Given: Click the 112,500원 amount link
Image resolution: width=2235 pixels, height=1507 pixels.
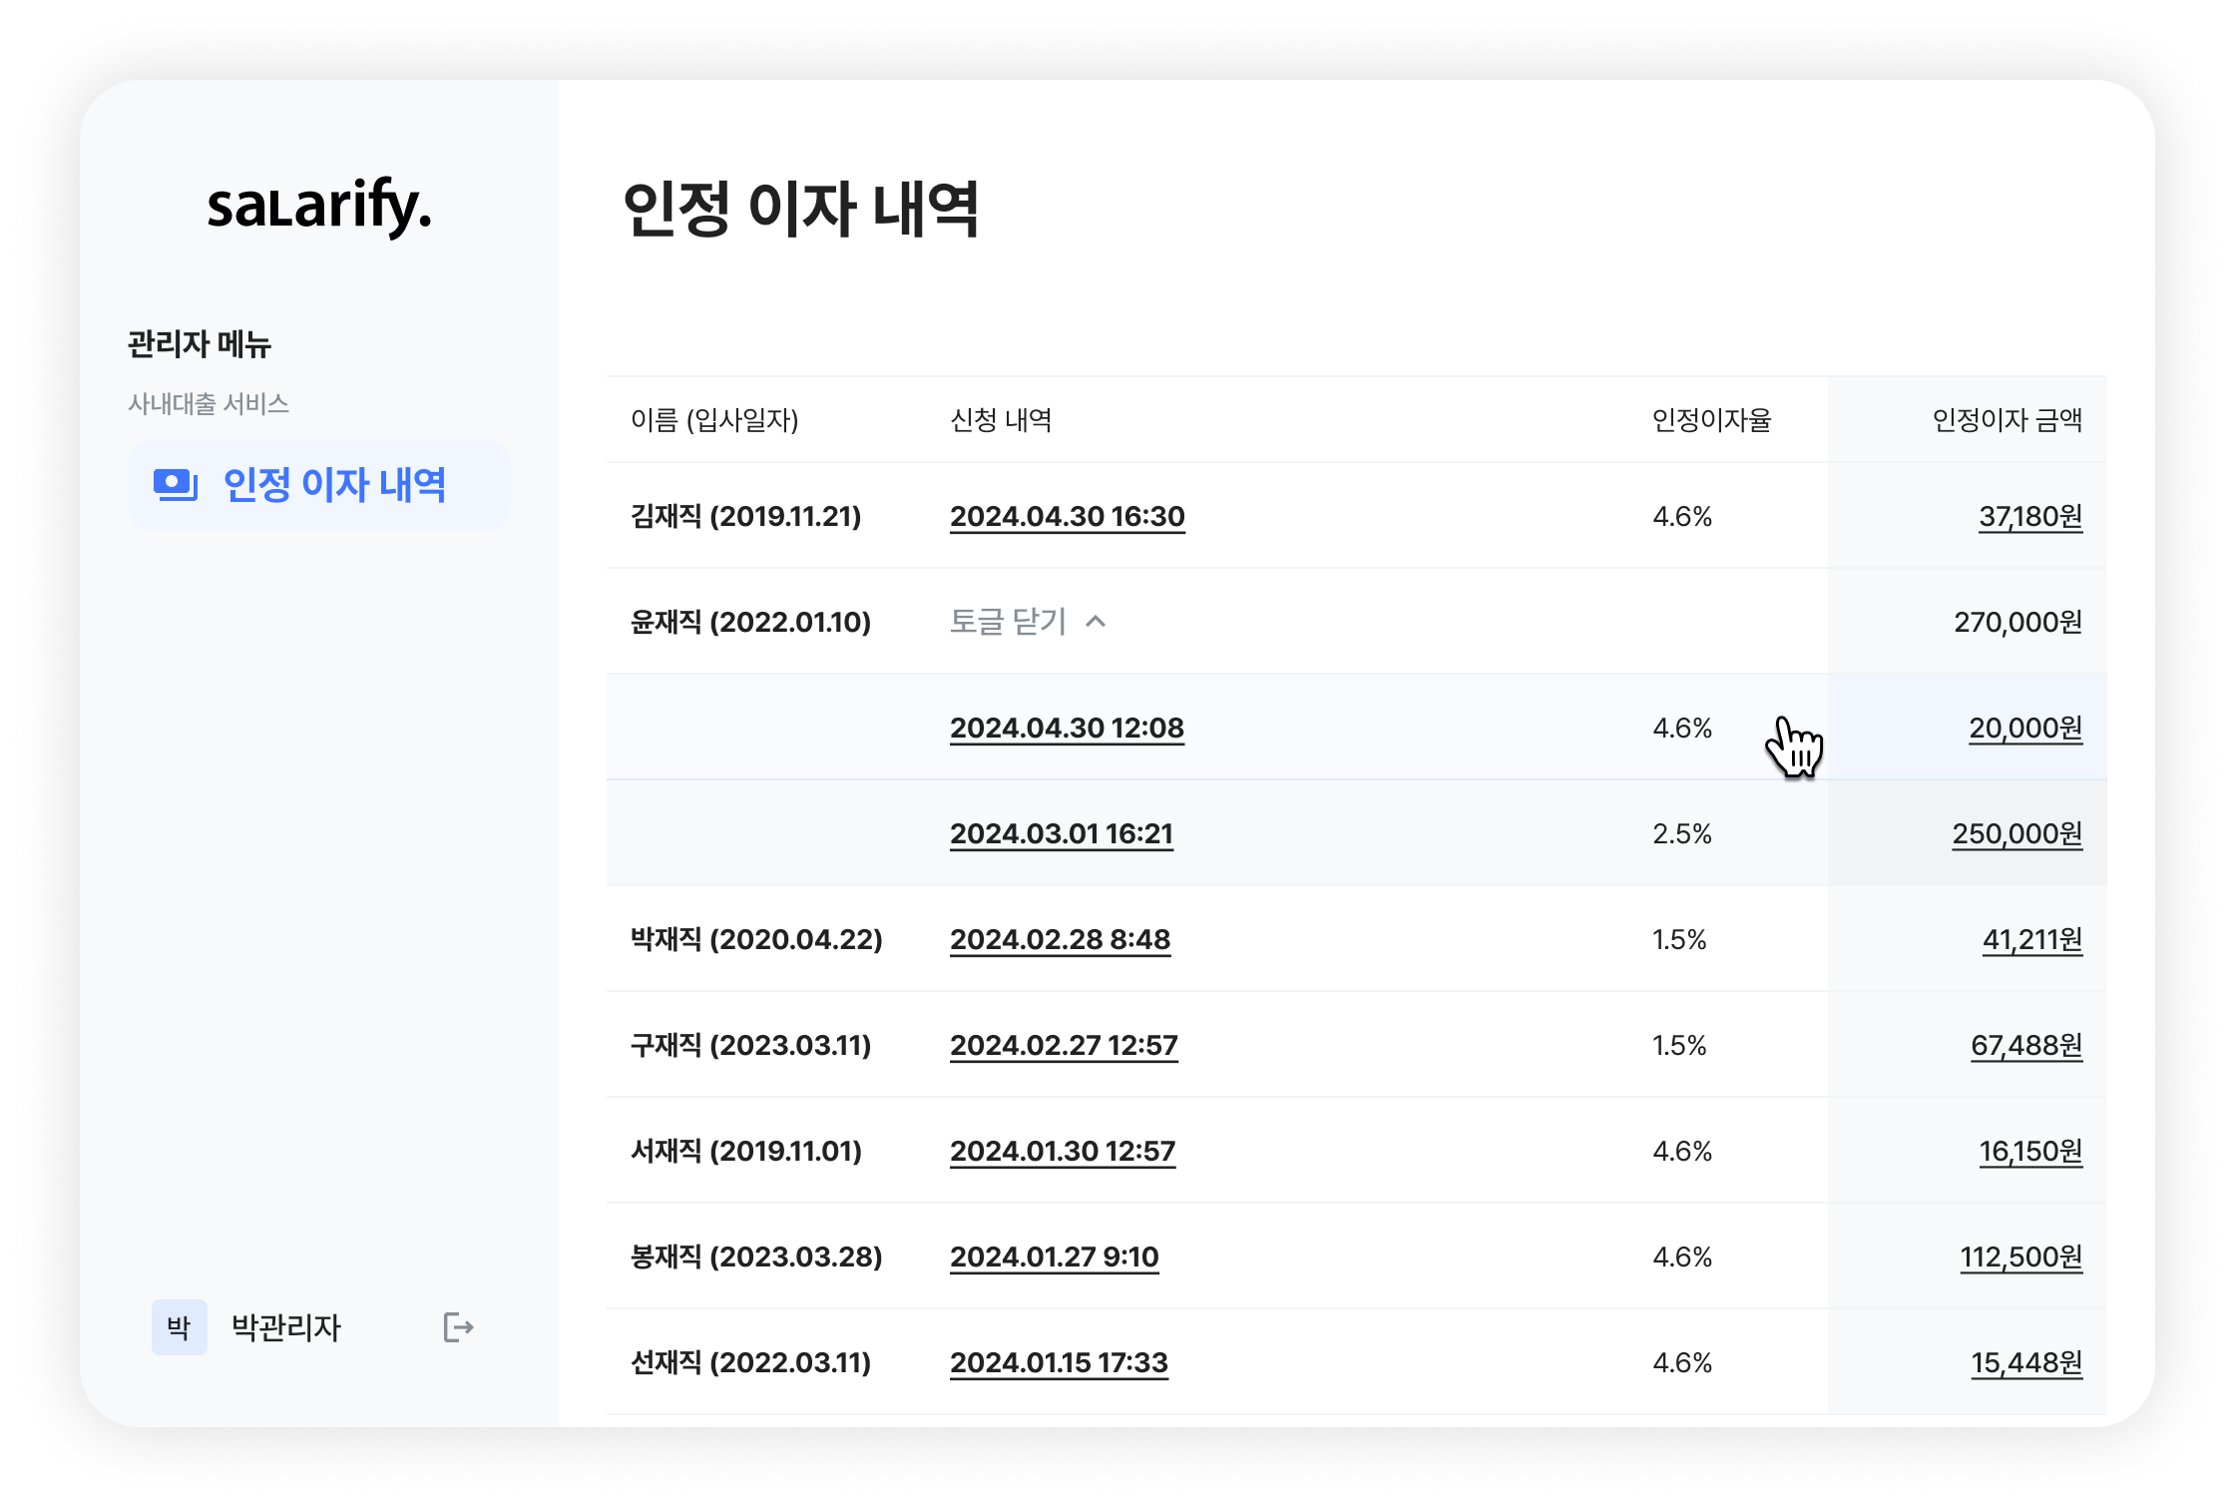Looking at the screenshot, I should point(2020,1256).
